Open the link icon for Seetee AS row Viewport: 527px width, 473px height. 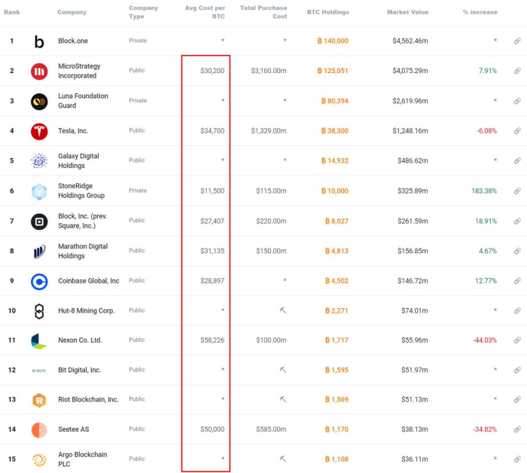click(x=517, y=429)
